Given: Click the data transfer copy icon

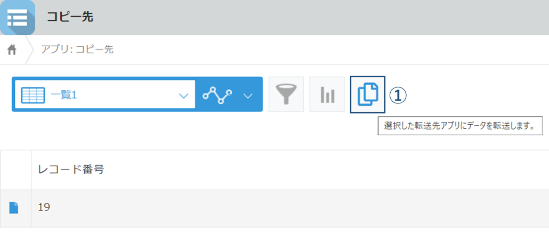Looking at the screenshot, I should point(368,94).
